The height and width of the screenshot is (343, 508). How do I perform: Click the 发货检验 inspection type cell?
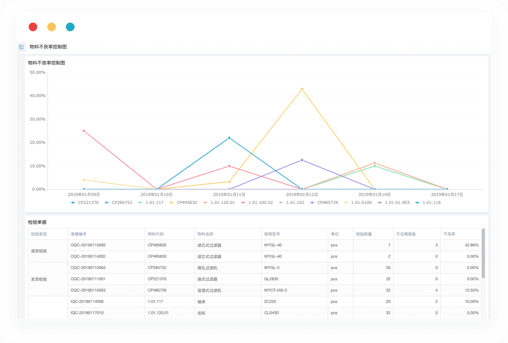(39, 279)
